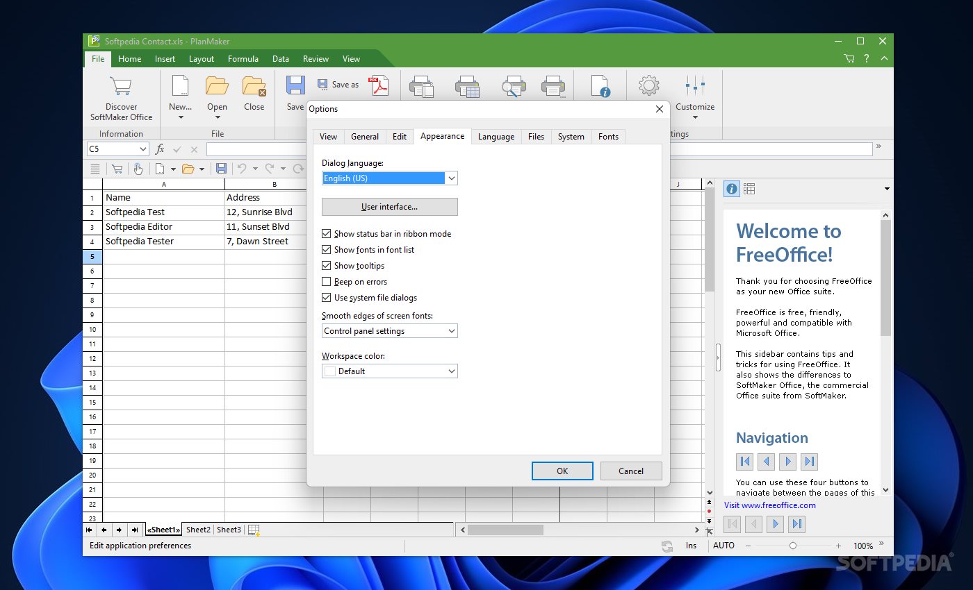Open the Insert ribbon tab
Viewport: 973px width, 590px height.
165,59
